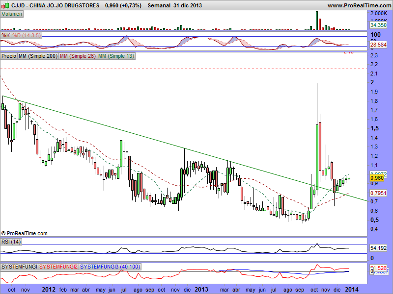Click the www.ProRealTime.com link

tap(360, 5)
